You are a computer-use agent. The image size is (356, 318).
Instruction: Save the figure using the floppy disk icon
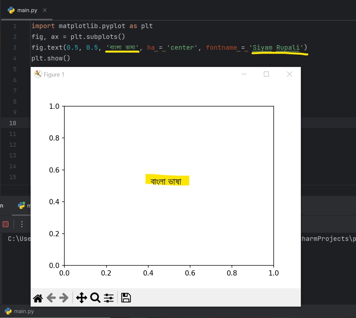[126, 298]
